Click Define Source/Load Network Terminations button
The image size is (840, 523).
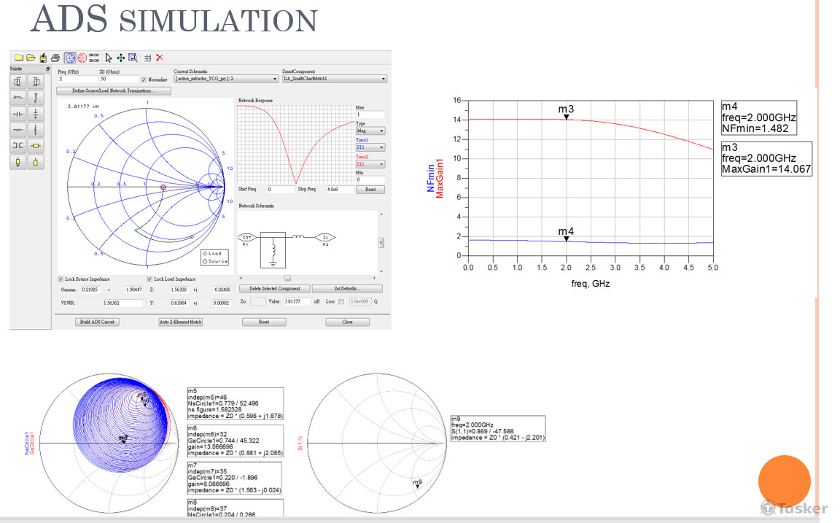coord(113,91)
